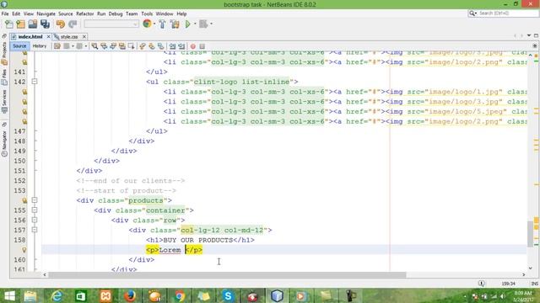Click the New File toolbar icon
This screenshot has width=540, height=303.
pyautogui.click(x=9, y=24)
